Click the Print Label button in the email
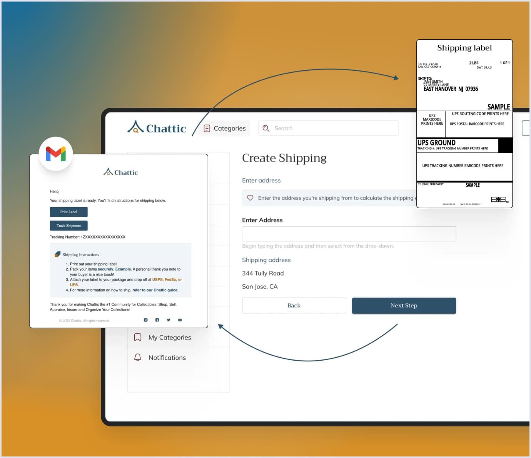The width and height of the screenshot is (531, 458). [x=68, y=212]
